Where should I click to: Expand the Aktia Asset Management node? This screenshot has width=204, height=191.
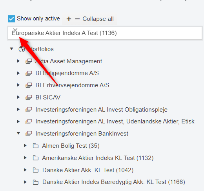coord(18,61)
